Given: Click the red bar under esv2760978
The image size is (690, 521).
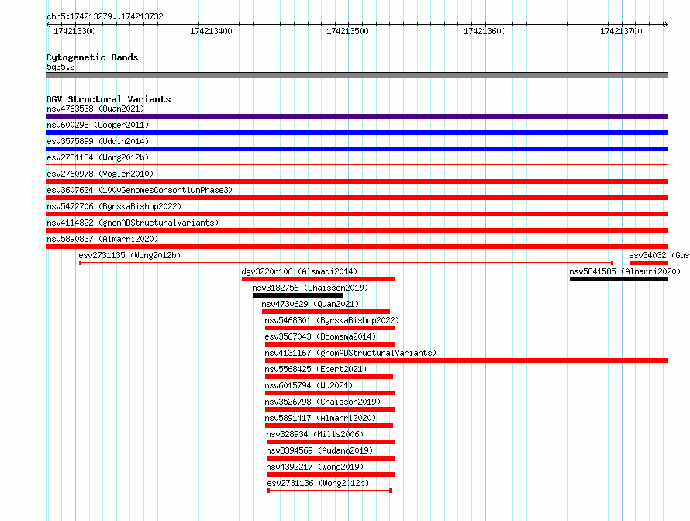Looking at the screenshot, I should point(357,181).
